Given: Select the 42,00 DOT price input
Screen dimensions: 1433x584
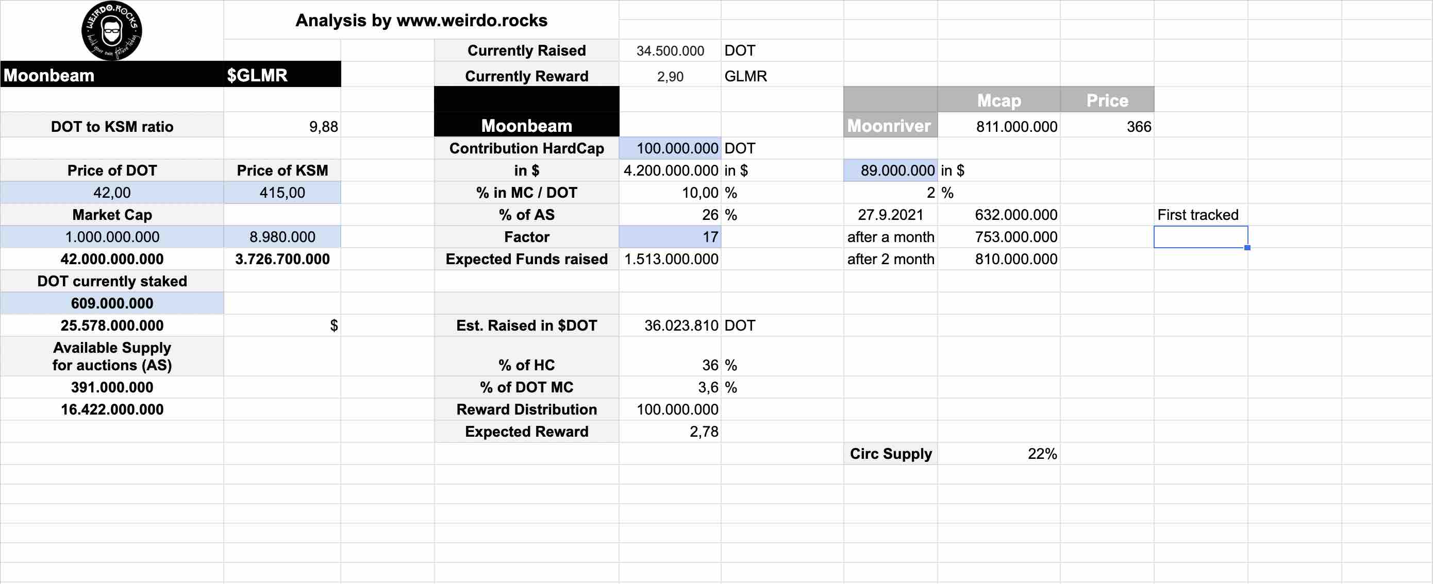Looking at the screenshot, I should pyautogui.click(x=112, y=192).
